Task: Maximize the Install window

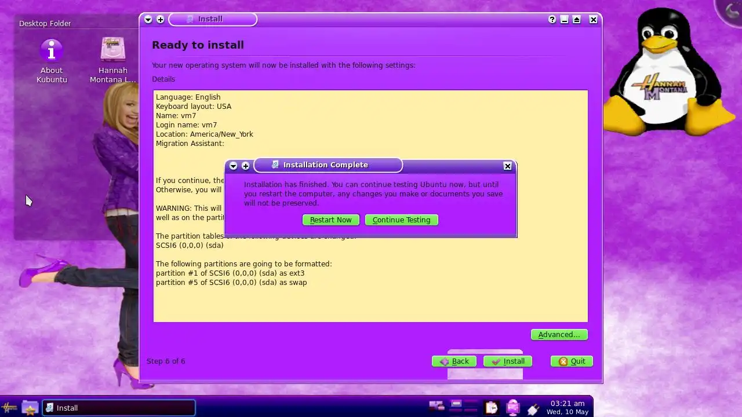Action: point(577,20)
